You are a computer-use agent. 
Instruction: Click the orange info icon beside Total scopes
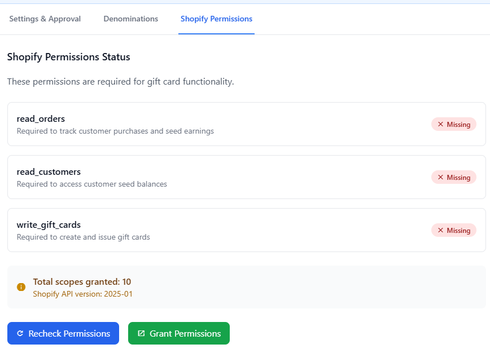click(x=21, y=287)
